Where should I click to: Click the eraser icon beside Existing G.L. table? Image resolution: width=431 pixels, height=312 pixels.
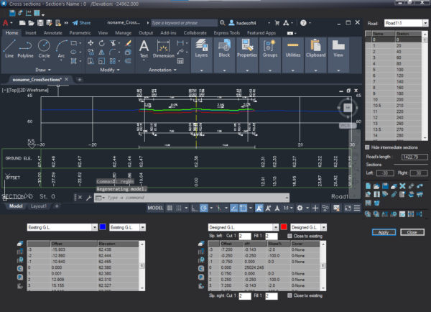pyautogui.click(x=20, y=244)
